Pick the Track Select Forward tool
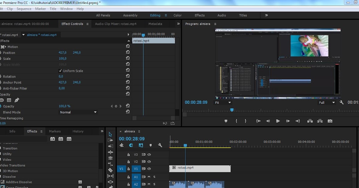The width and height of the screenshot is (359, 188). pos(110,140)
